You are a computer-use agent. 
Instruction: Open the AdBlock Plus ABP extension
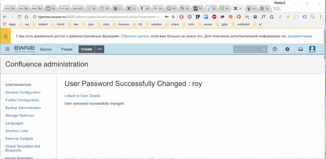click(x=214, y=17)
